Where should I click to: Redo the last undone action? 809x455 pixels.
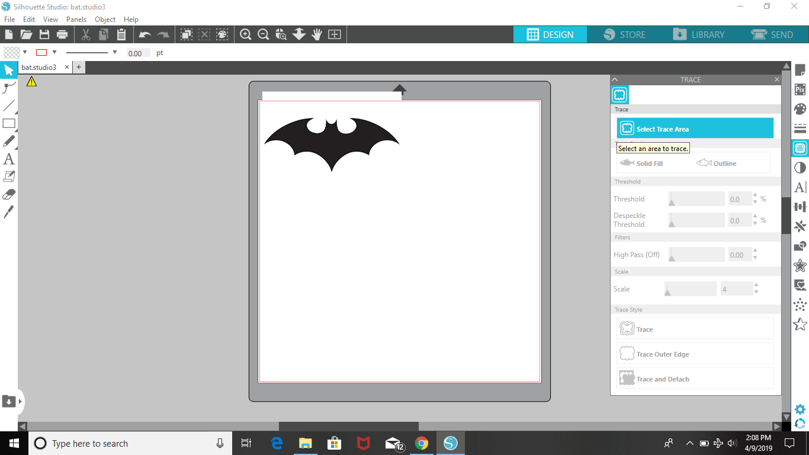(163, 34)
